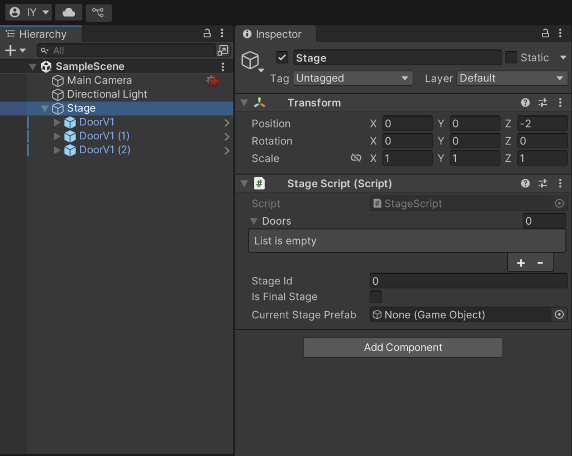Open the Static flags dropdown arrow
572x456 pixels.
point(563,57)
